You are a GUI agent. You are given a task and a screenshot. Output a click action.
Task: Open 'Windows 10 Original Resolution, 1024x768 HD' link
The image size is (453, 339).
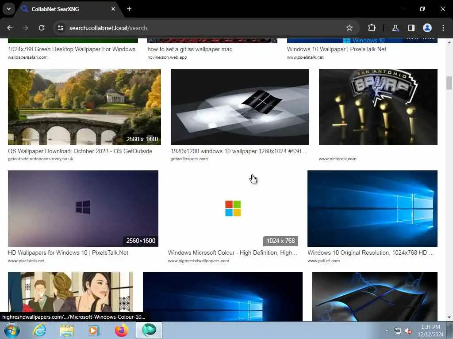click(371, 253)
